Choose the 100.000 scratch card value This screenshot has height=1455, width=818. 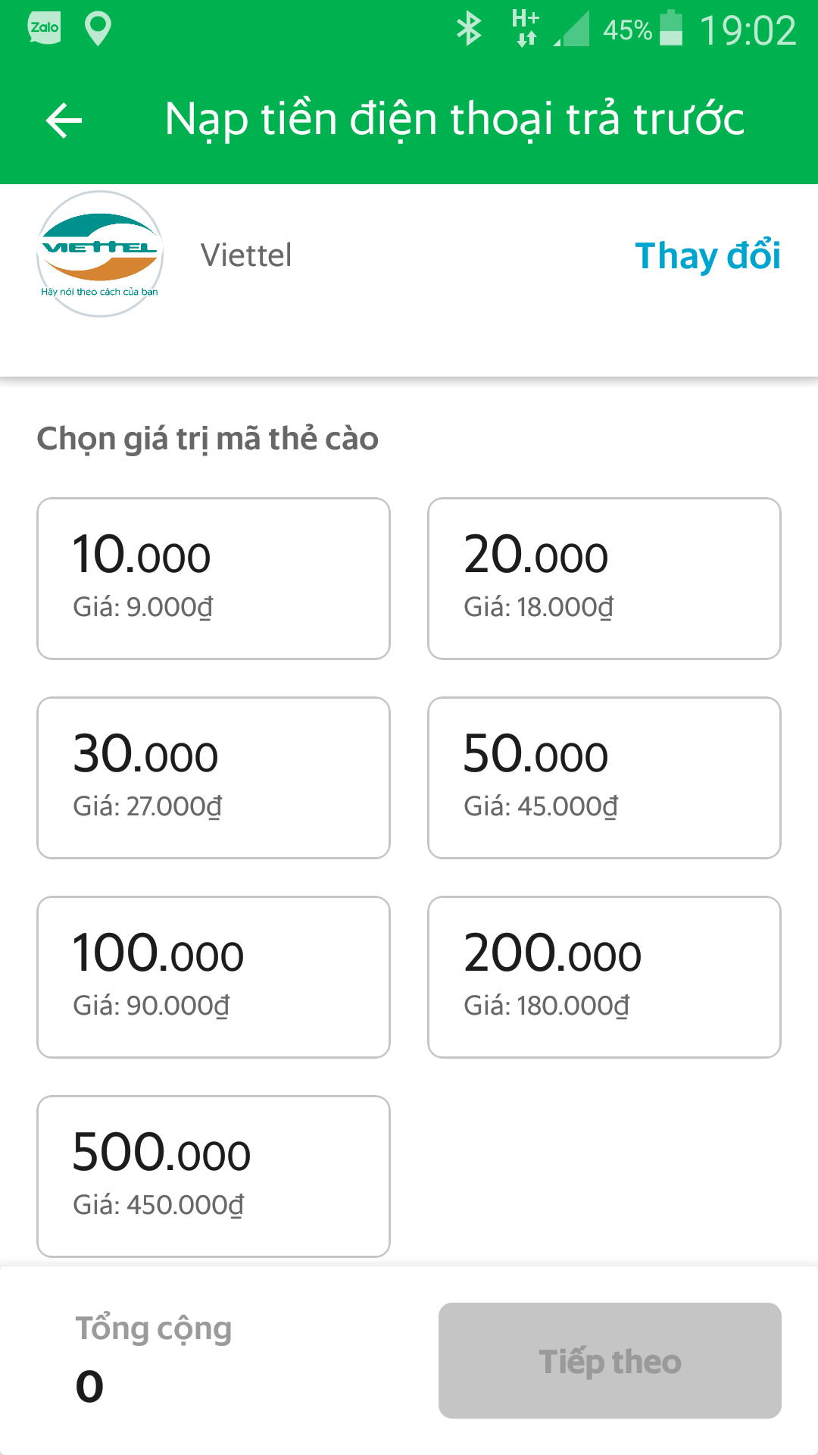click(214, 977)
